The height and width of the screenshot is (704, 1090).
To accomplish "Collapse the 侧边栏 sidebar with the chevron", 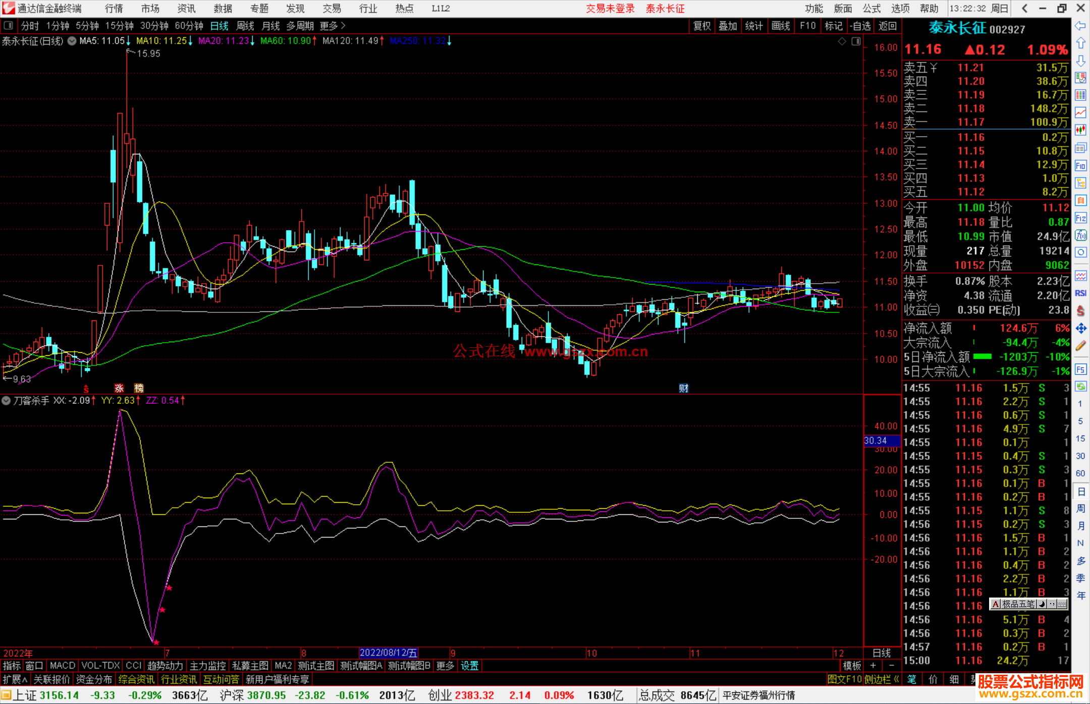I will pos(896,679).
